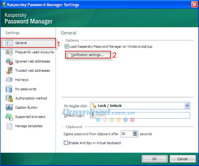
Task: Open the General settings section
Action: (x=28, y=43)
